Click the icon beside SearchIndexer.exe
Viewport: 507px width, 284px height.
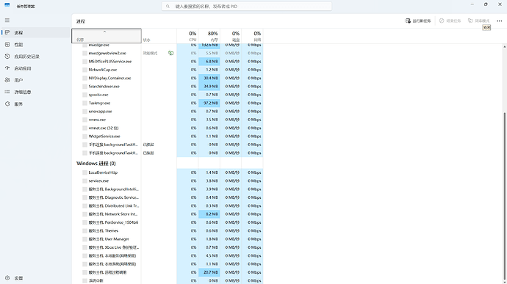84,87
